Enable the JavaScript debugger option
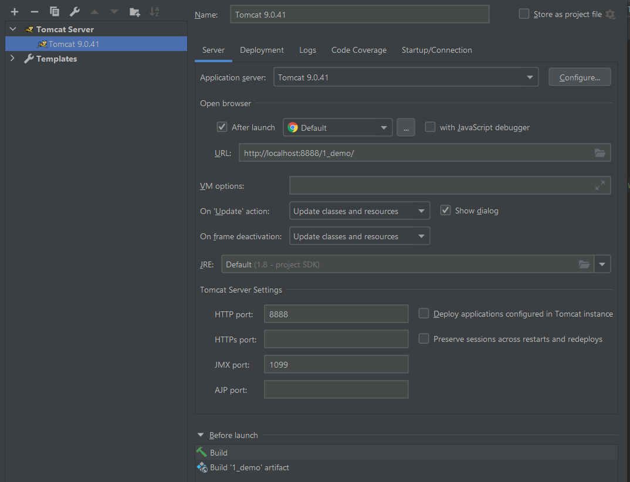This screenshot has height=482, width=630. point(430,127)
